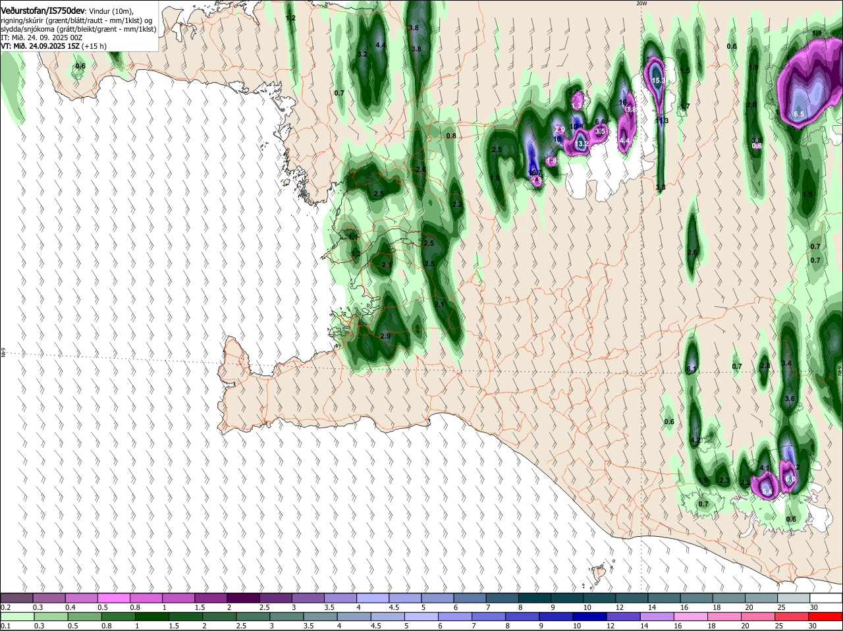Click the 0.2 label in top legend
The width and height of the screenshot is (843, 631).
pyautogui.click(x=5, y=607)
